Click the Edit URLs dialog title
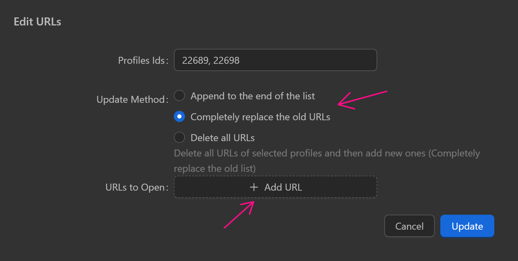The height and width of the screenshot is (261, 518). pyautogui.click(x=37, y=22)
